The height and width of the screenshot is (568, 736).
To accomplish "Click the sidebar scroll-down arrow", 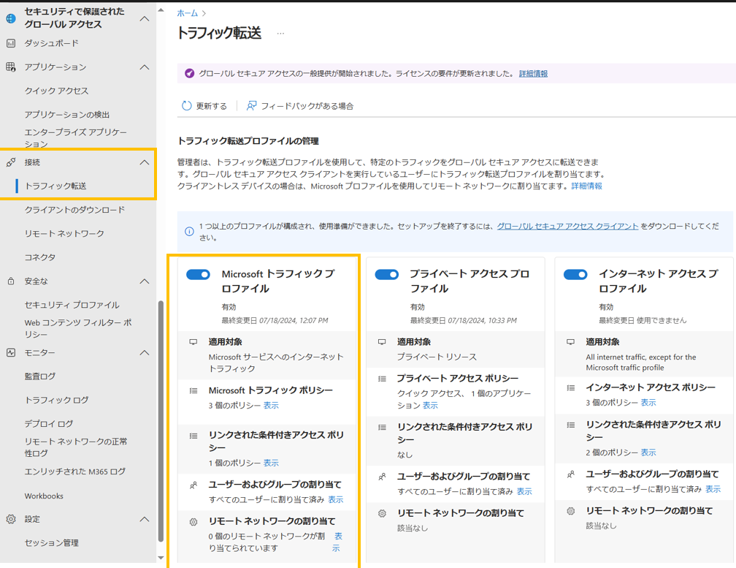I will pos(161,558).
